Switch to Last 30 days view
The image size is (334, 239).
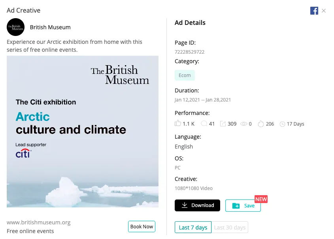coord(230,227)
